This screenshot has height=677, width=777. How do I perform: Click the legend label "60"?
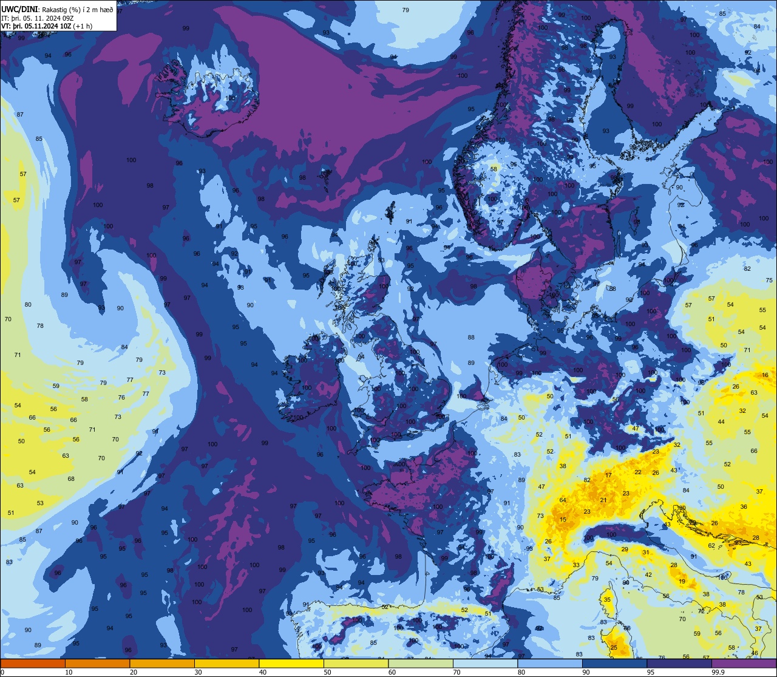click(x=392, y=672)
